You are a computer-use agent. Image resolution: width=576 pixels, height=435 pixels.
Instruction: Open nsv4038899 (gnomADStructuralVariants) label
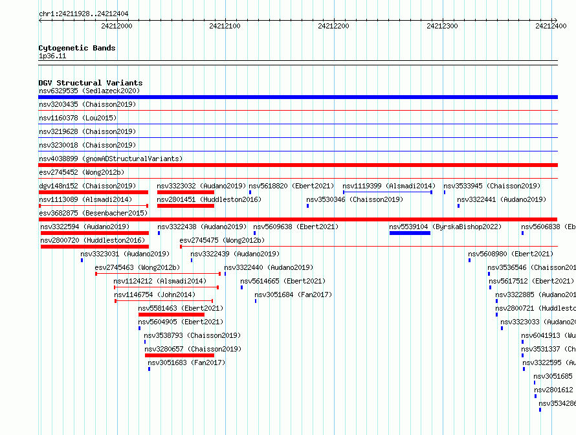(x=111, y=159)
